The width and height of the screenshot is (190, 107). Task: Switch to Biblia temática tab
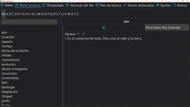pos(28,5)
